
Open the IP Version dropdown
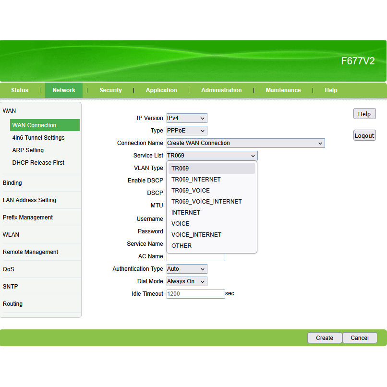tap(187, 118)
